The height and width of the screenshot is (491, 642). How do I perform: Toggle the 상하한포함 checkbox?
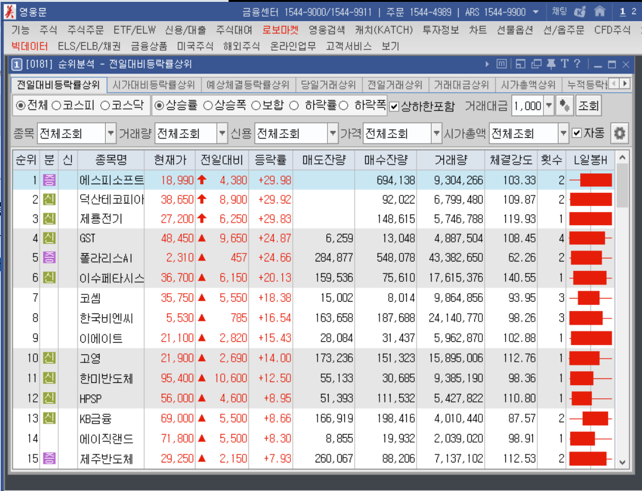394,107
